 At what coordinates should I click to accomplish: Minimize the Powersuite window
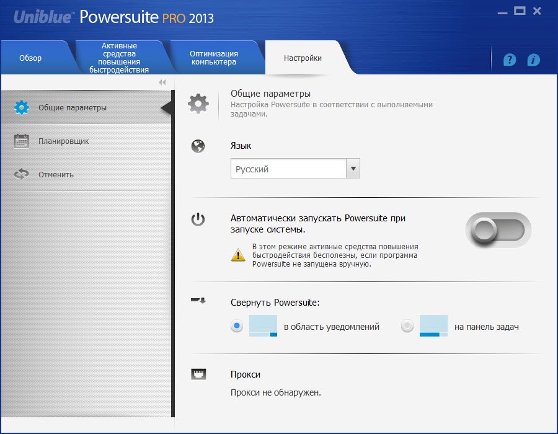pyautogui.click(x=502, y=12)
